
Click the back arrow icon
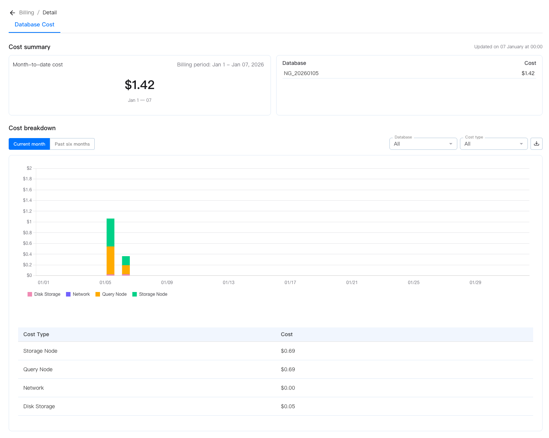click(12, 13)
